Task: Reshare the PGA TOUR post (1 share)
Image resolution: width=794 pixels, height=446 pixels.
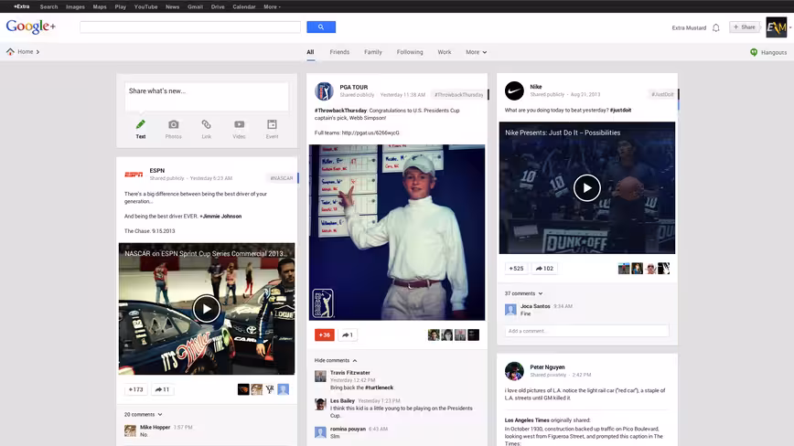Action: (348, 334)
